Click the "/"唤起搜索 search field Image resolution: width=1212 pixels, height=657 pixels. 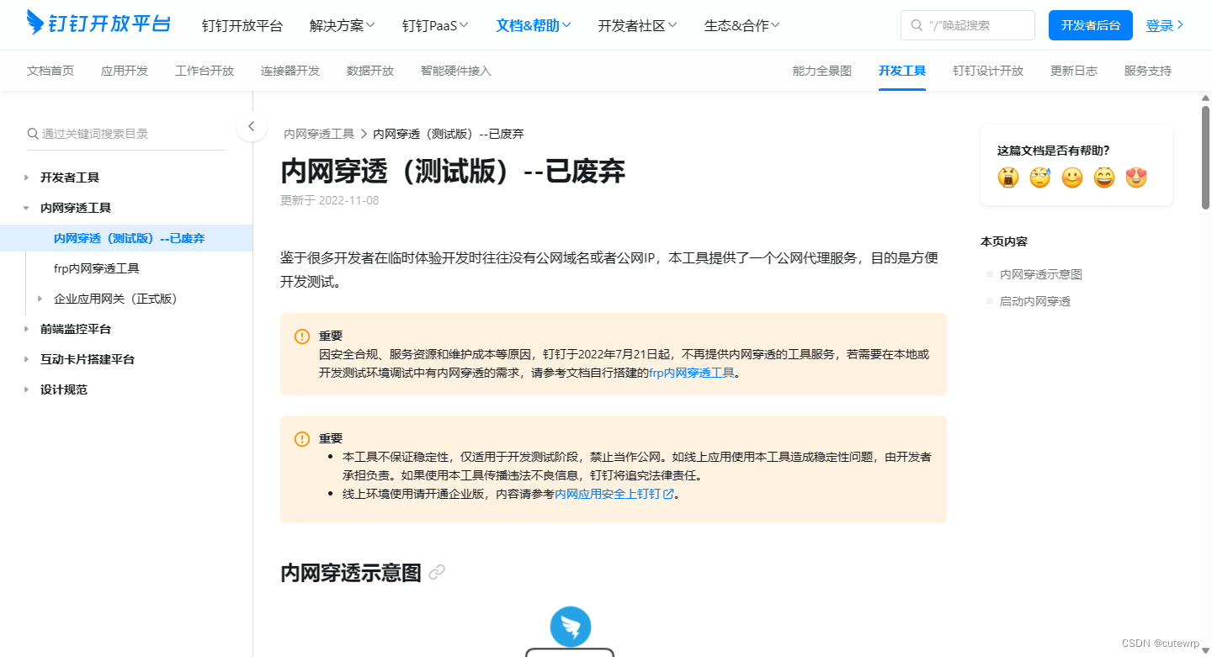968,25
